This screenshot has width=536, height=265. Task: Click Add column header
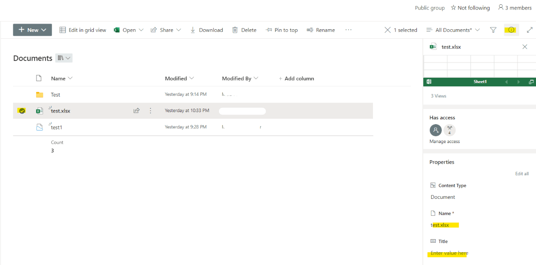tap(296, 79)
